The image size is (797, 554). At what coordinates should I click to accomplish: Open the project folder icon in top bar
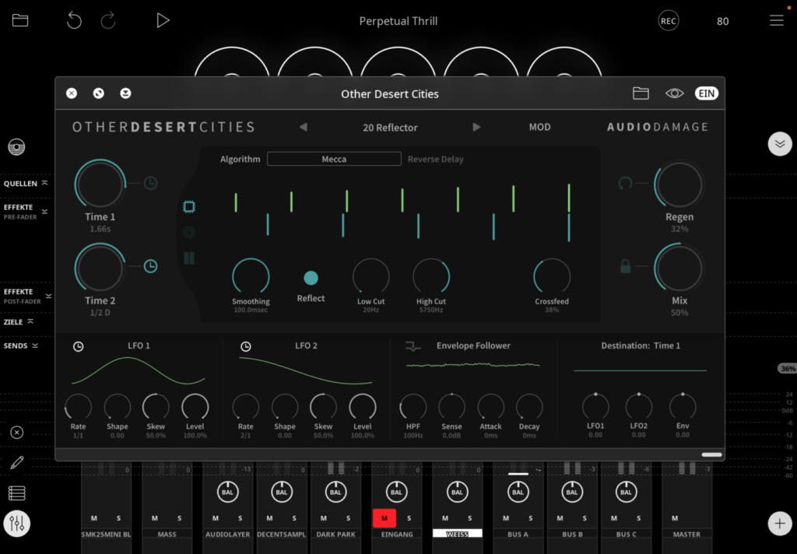point(20,21)
